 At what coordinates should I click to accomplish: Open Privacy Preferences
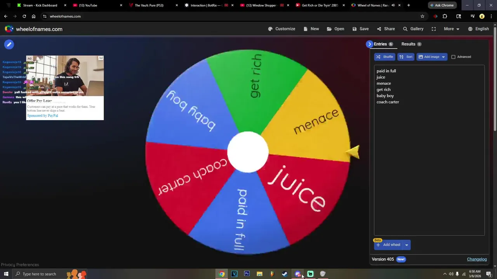[x=20, y=265]
